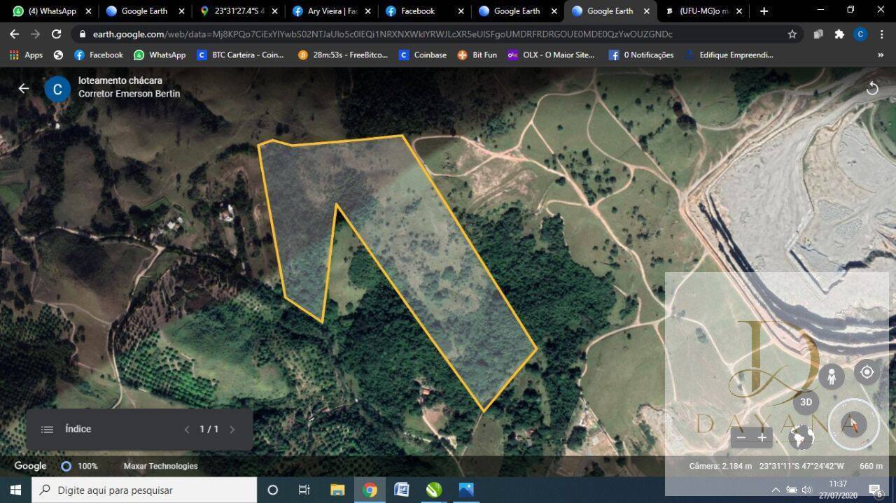This screenshot has width=896, height=503.
Task: Open the Apps bookmark shortcut
Action: point(26,55)
